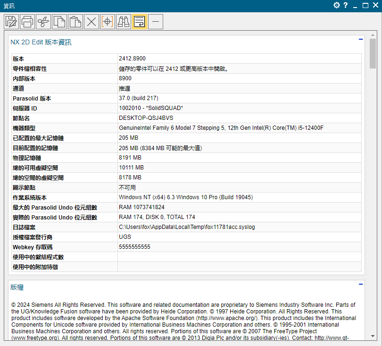Screen dimensions: 382x346
Task: Click the Print icon in toolbar
Action: (x=28, y=21)
